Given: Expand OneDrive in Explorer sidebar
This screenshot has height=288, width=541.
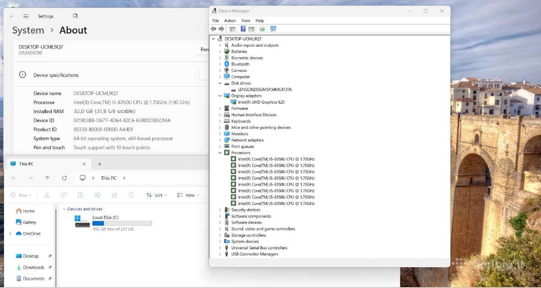Looking at the screenshot, I should pyautogui.click(x=10, y=233).
